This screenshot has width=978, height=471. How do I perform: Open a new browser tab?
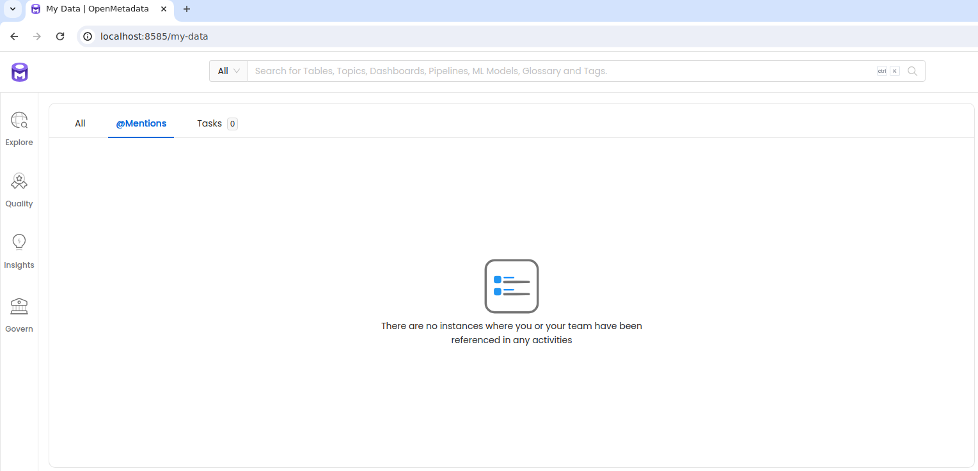[187, 9]
